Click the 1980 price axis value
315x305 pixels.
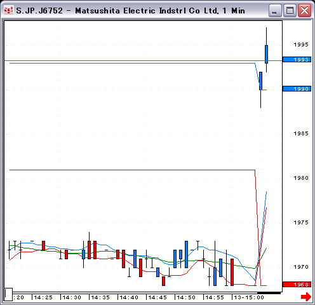pos(301,178)
